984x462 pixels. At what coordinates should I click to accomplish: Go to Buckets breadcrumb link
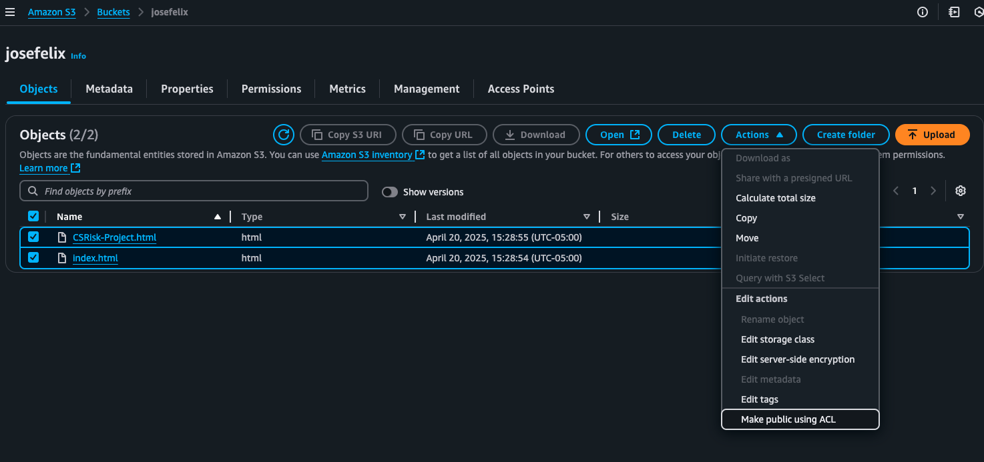click(x=113, y=12)
